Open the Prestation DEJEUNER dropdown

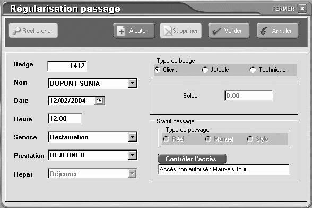(x=133, y=155)
